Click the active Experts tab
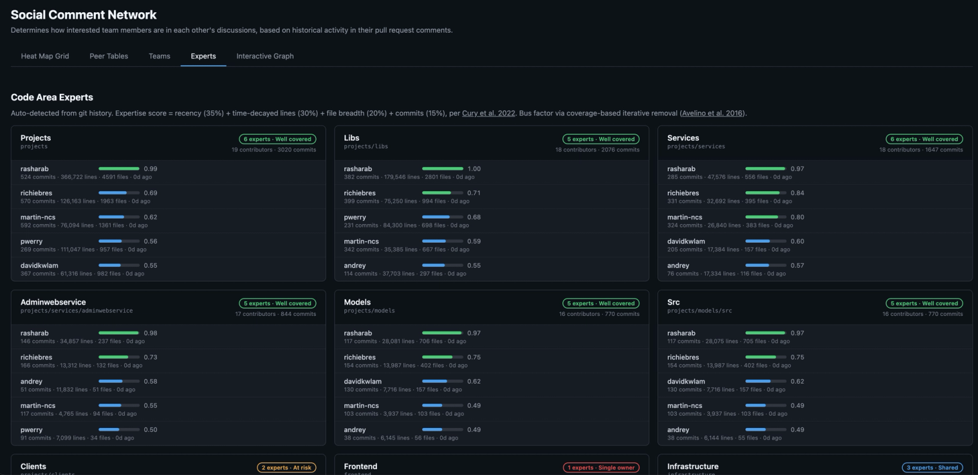978x475 pixels. [x=203, y=56]
